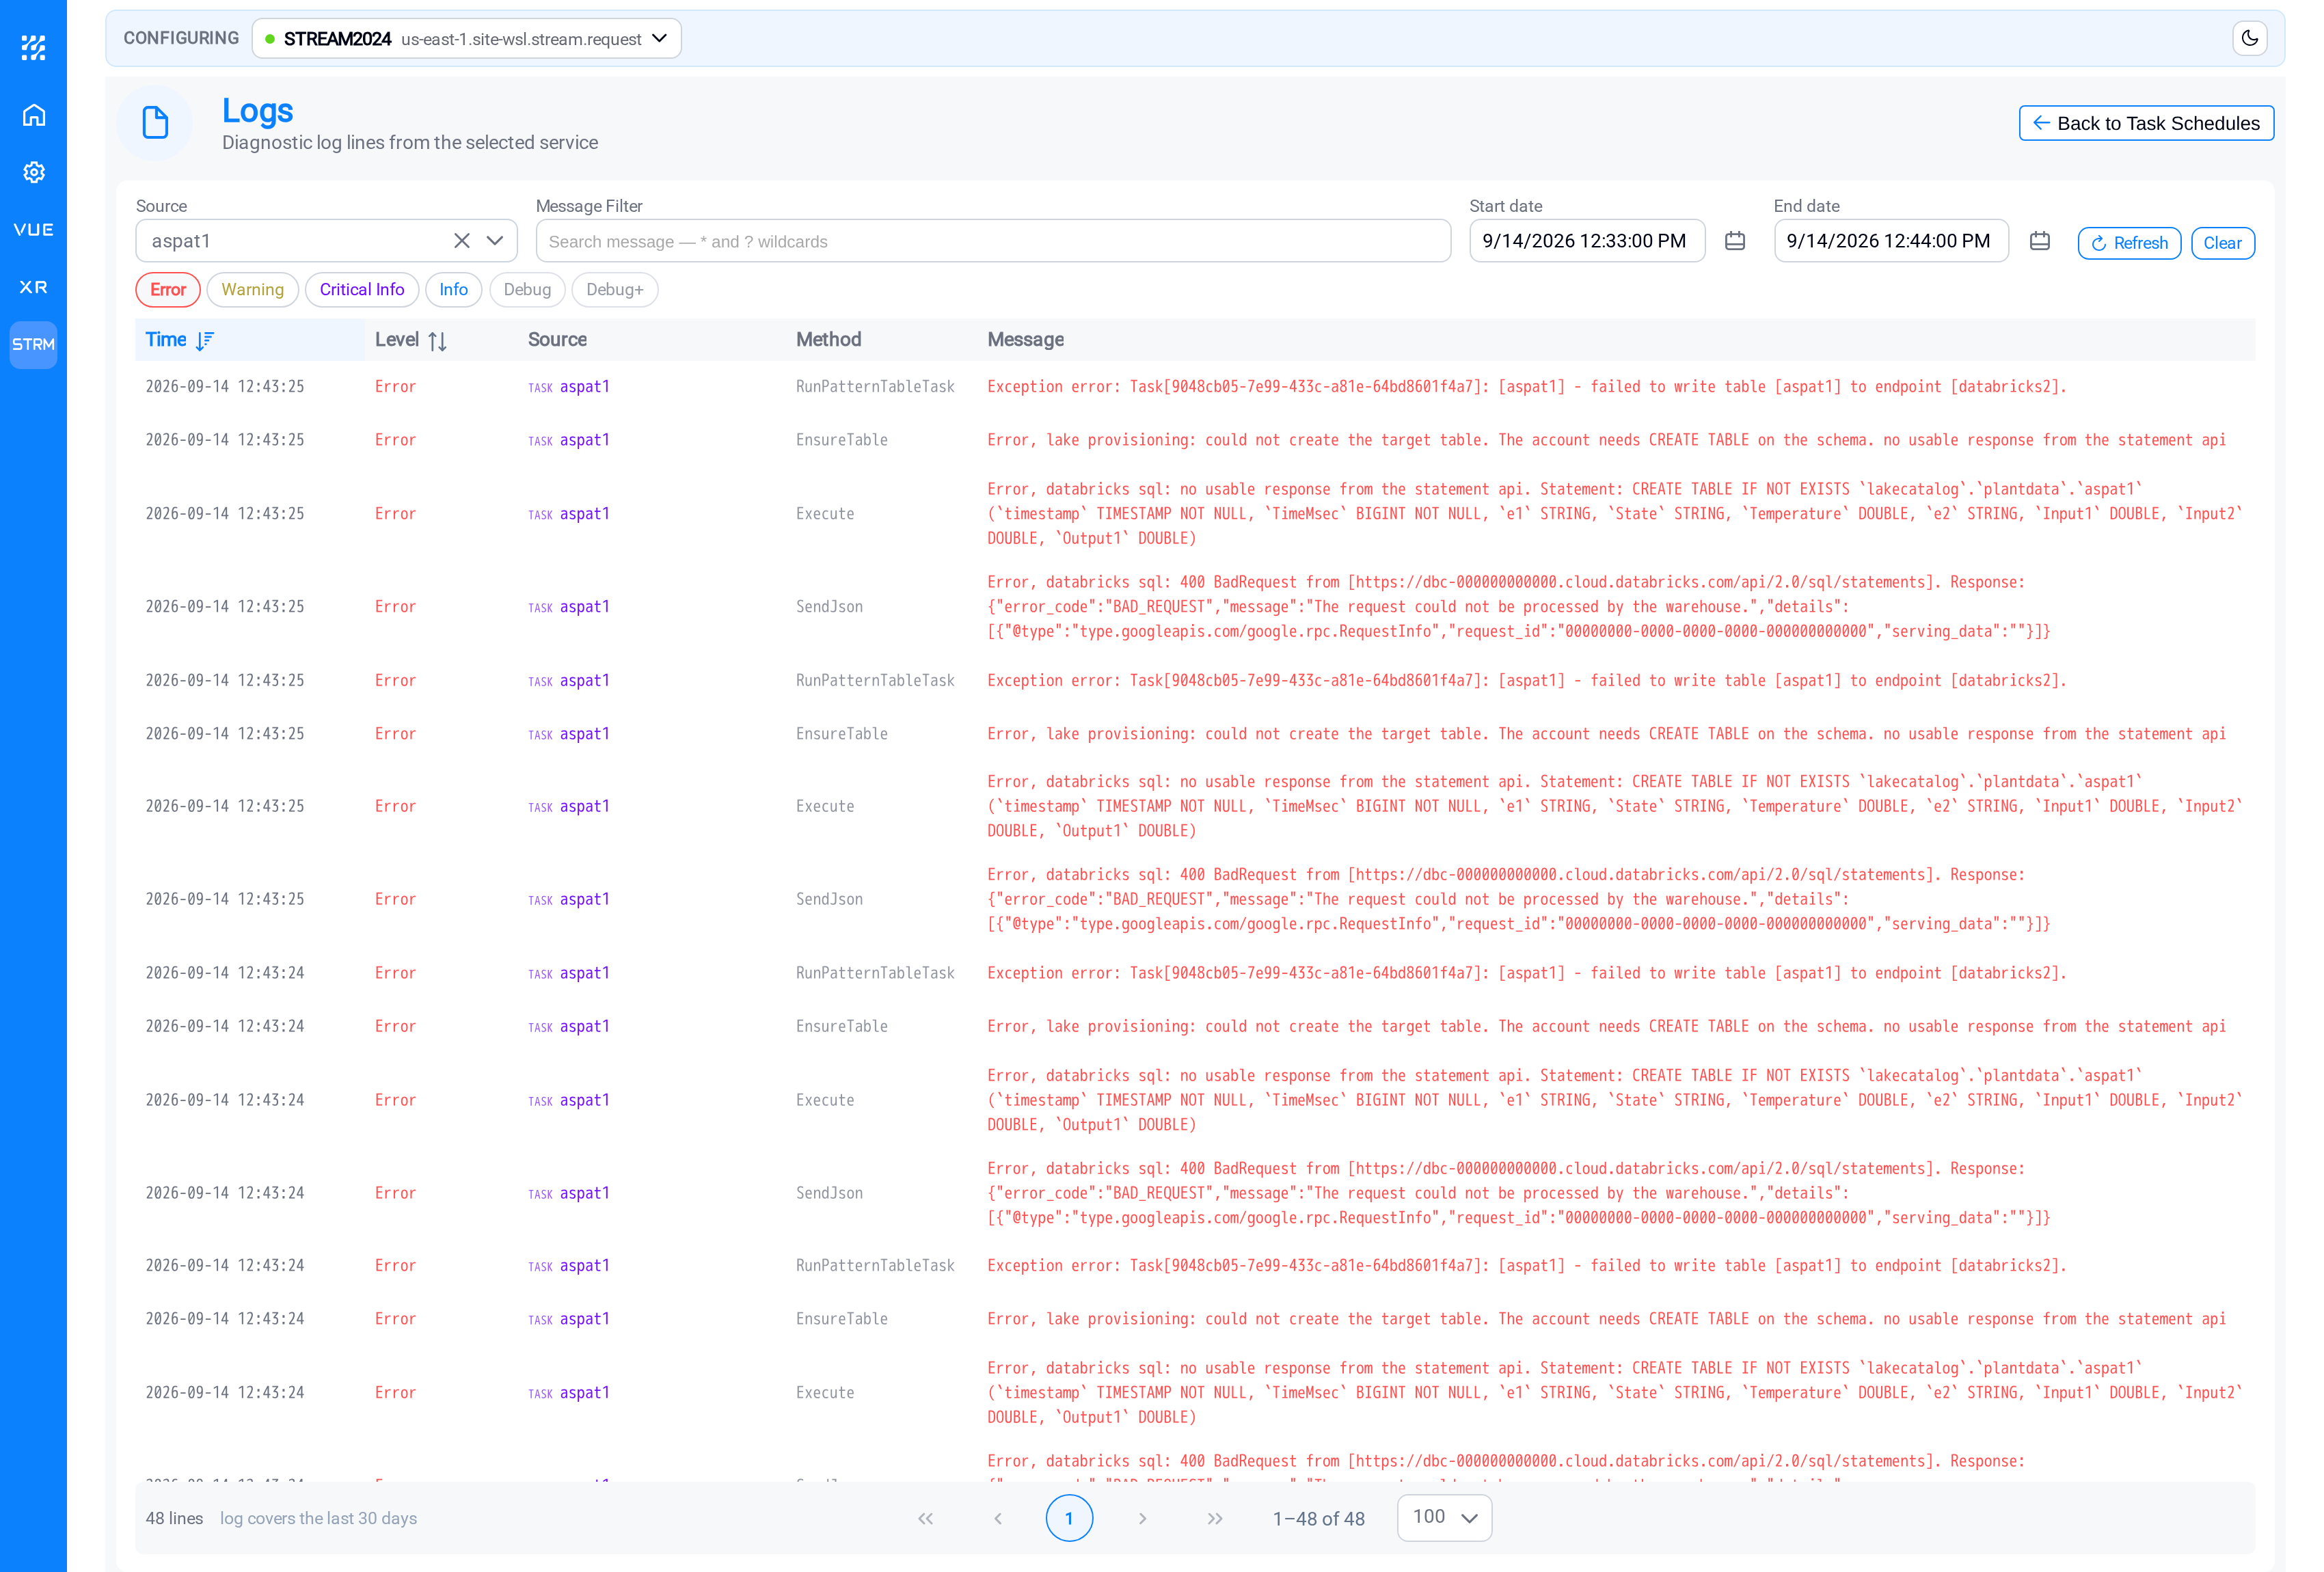Click the Source column header
The height and width of the screenshot is (1572, 2324).
(x=557, y=340)
